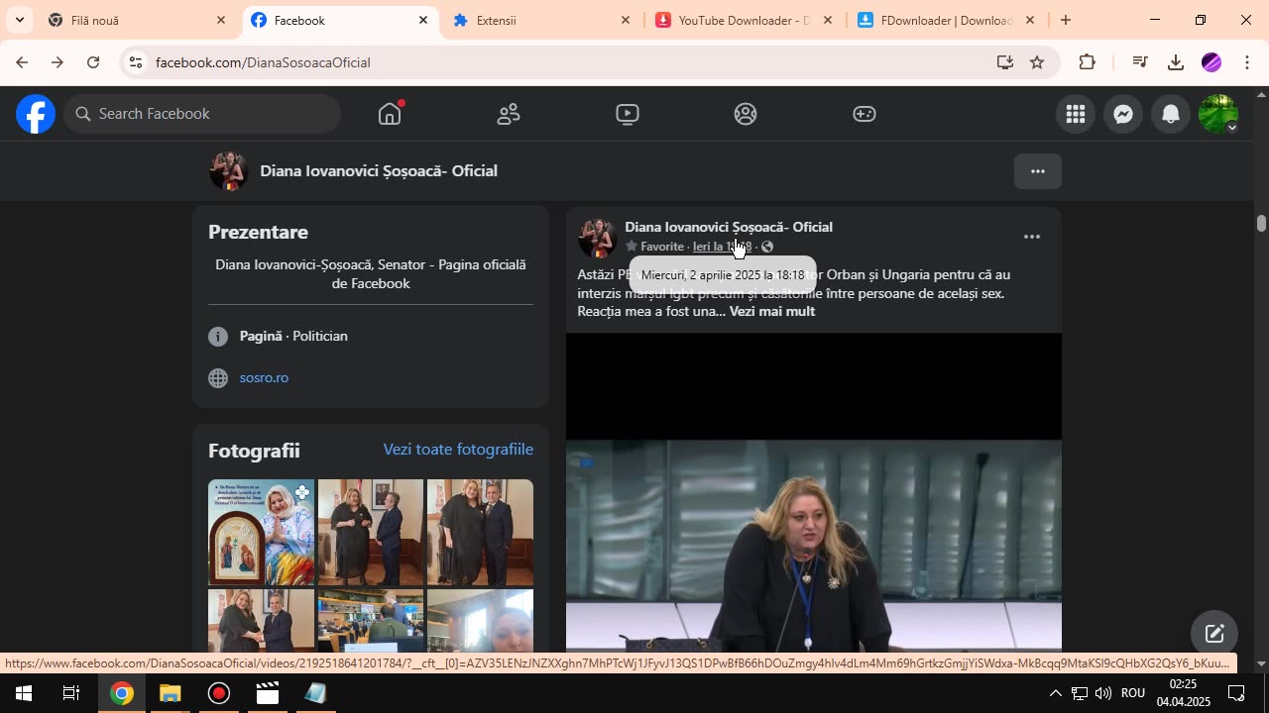Click the page avatar in the post header

[598, 238]
